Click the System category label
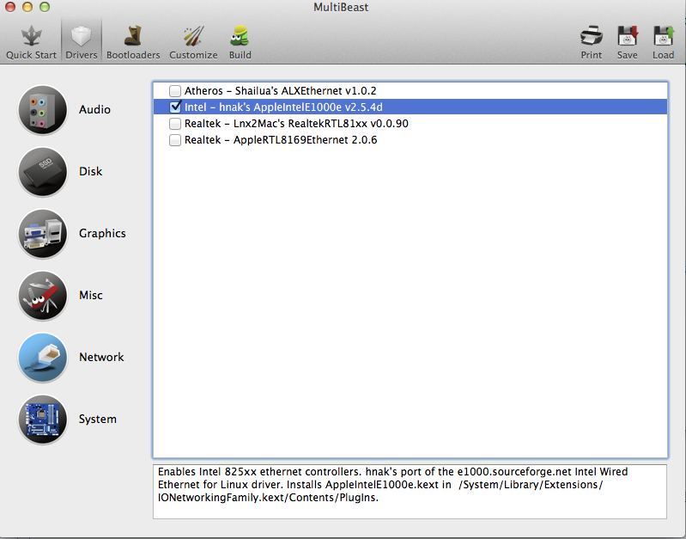This screenshot has width=686, height=539. click(x=98, y=420)
